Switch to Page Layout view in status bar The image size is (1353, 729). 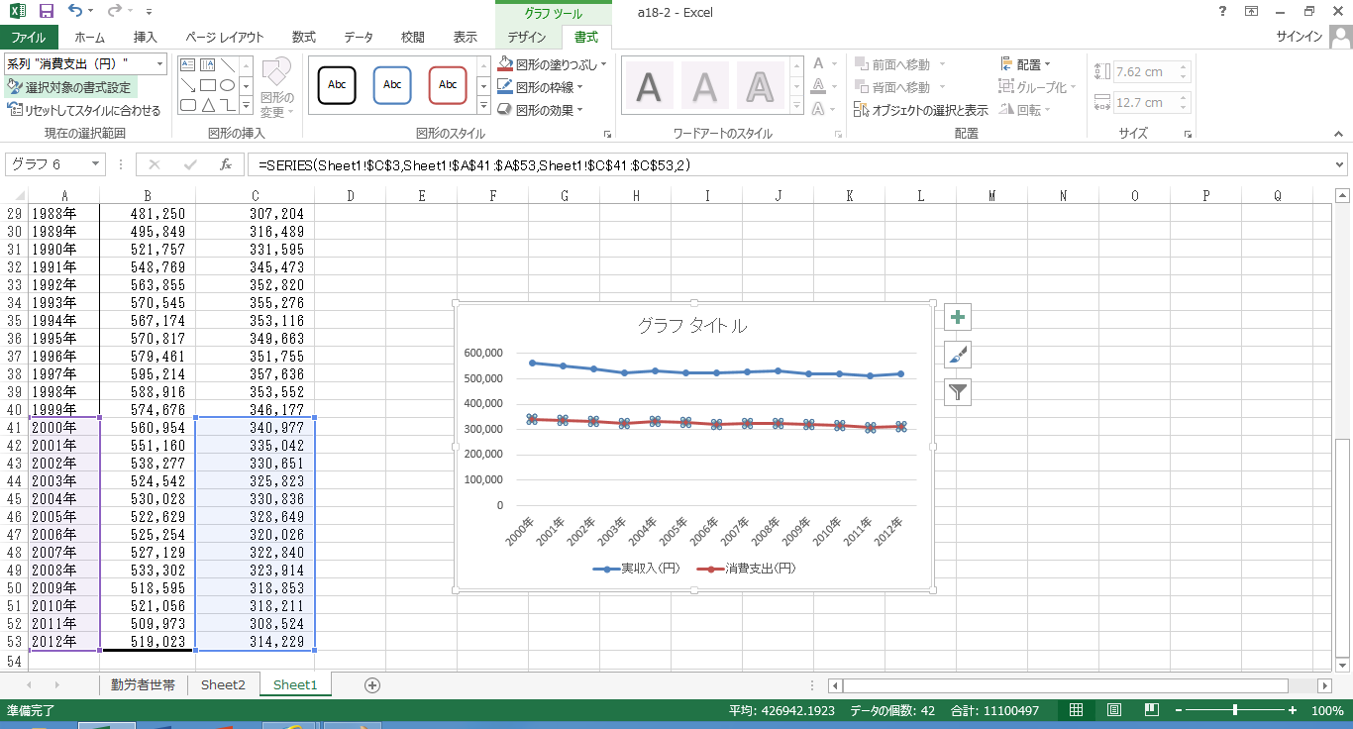coord(1114,710)
